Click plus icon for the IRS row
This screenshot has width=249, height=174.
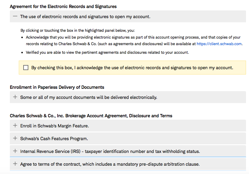tap(15, 151)
